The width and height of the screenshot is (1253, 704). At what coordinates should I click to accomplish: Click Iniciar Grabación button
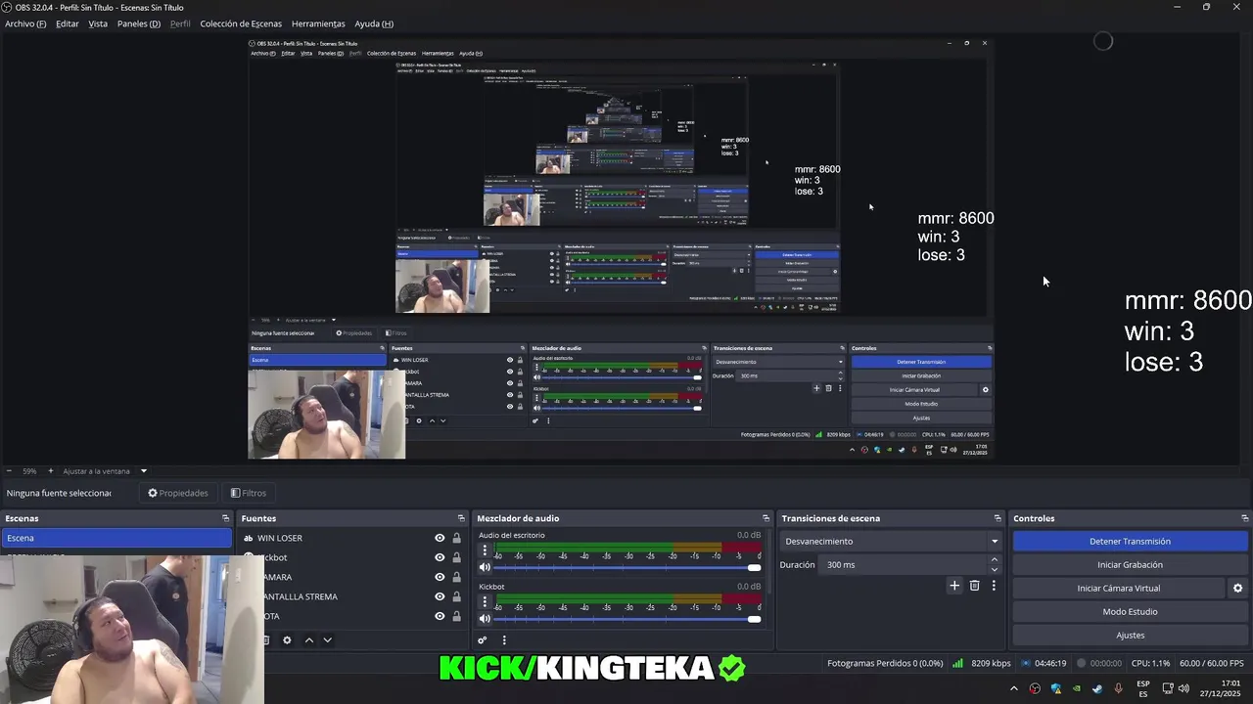tap(1130, 564)
